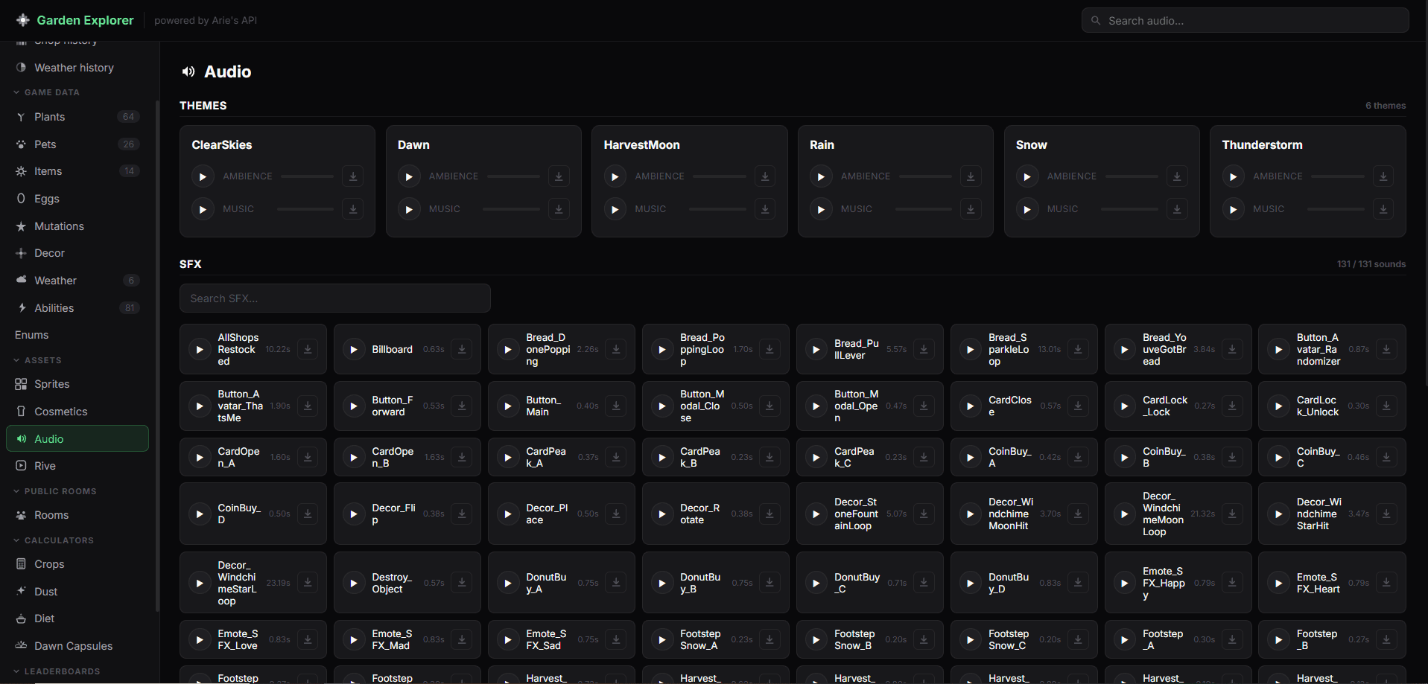Download the Emote_SFX_Heart sound
This screenshot has width=1428, height=684.
(1386, 583)
